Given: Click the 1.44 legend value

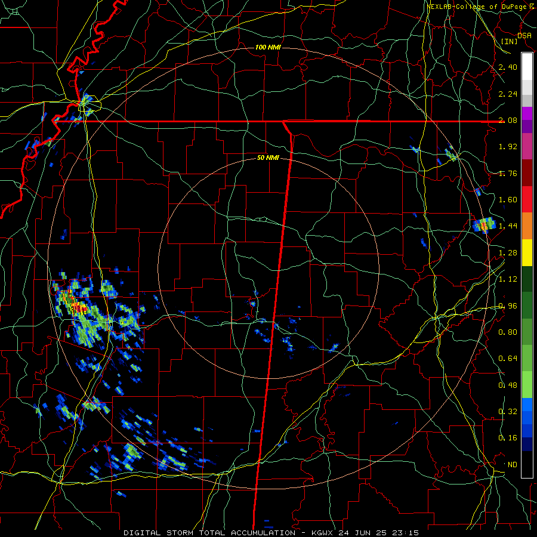Looking at the screenshot, I should 508,226.
